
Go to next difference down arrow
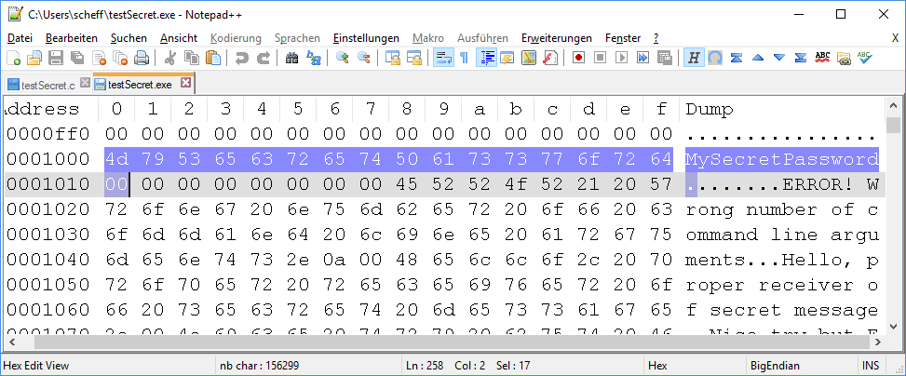(779, 58)
